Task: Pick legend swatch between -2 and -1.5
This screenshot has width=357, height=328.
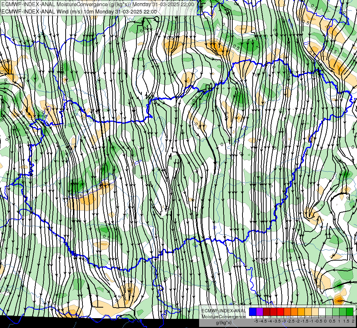Action: [x=301, y=312]
